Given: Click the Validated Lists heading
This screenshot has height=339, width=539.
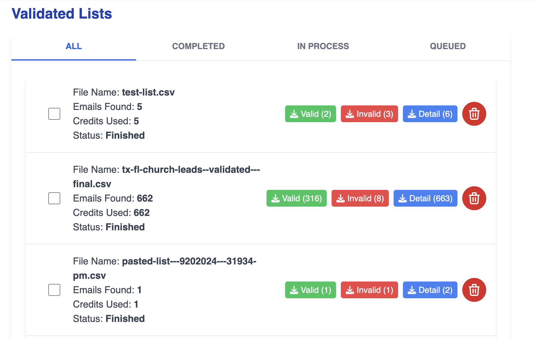Looking at the screenshot, I should [x=62, y=13].
